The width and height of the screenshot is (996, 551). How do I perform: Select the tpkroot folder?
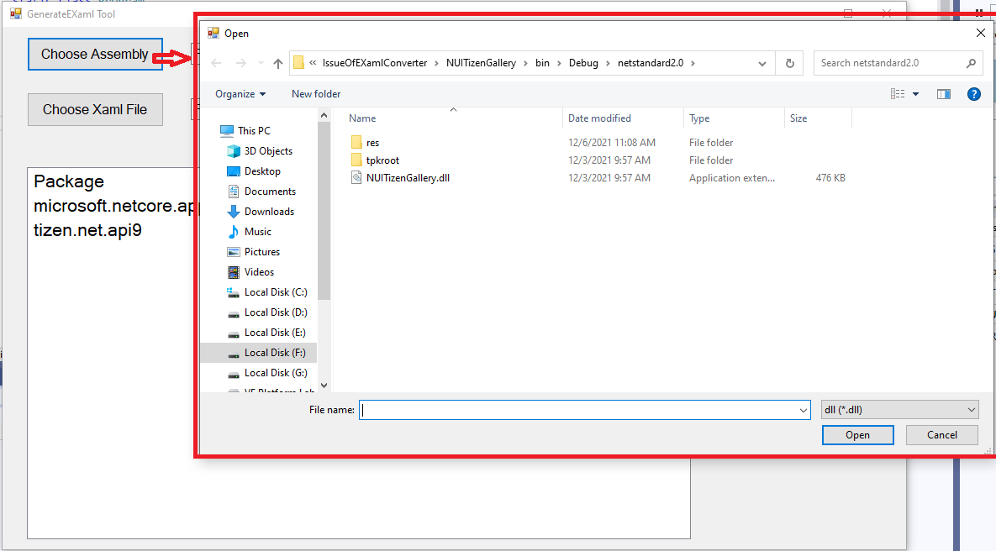tap(382, 160)
